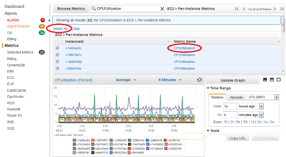The height and width of the screenshot is (157, 286).
Task: Click the Select All link
Action: click(x=60, y=29)
